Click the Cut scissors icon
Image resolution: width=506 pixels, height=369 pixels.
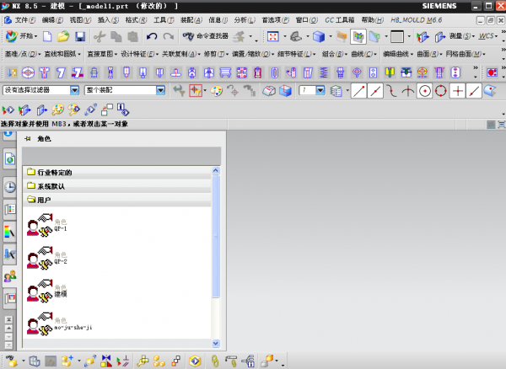[100, 36]
